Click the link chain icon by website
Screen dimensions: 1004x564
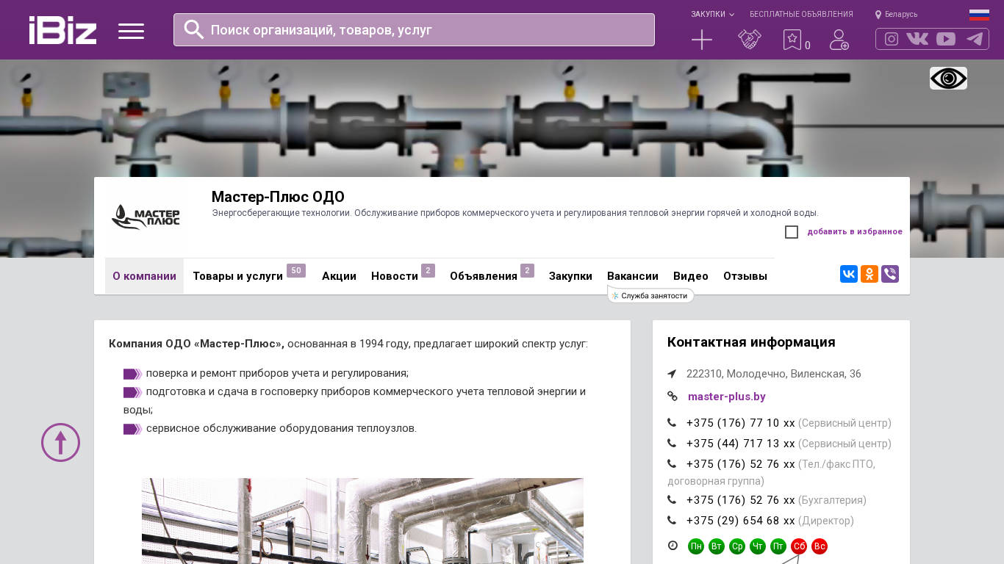coord(673,397)
